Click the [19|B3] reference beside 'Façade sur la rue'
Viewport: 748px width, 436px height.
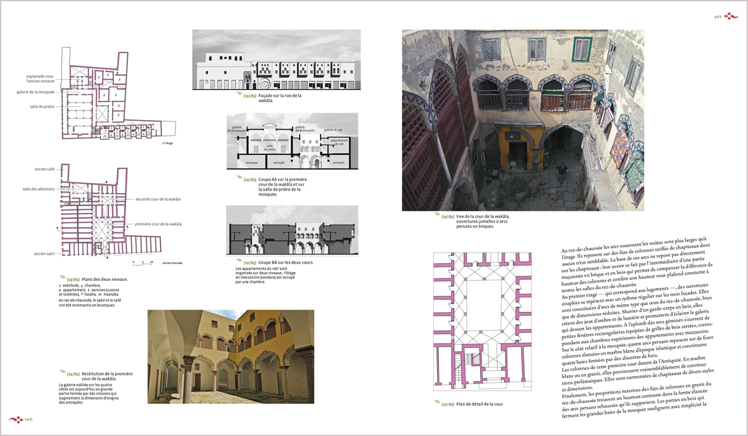(250, 96)
